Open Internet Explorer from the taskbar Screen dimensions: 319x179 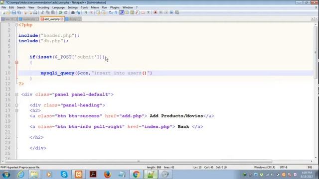click(x=20, y=175)
